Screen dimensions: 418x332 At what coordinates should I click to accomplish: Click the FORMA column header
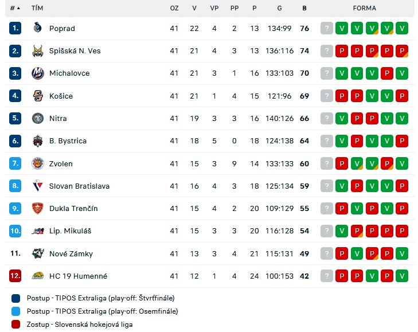[365, 8]
